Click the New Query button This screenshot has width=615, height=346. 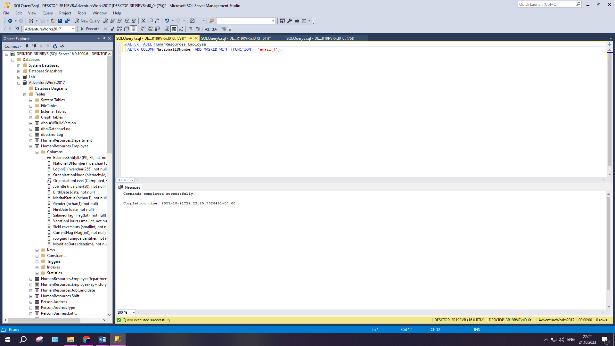(x=87, y=21)
